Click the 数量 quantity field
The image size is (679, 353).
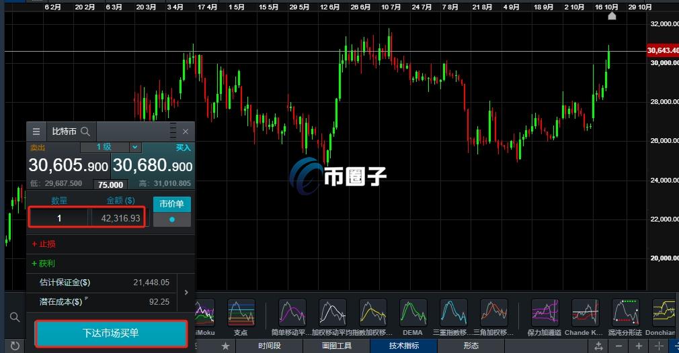point(59,218)
